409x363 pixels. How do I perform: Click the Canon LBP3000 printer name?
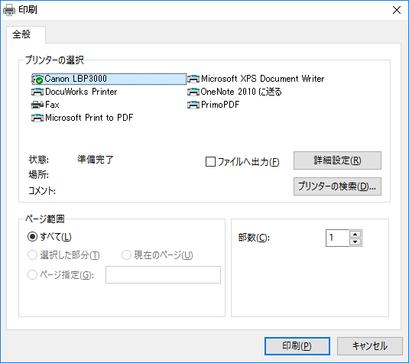coord(76,79)
